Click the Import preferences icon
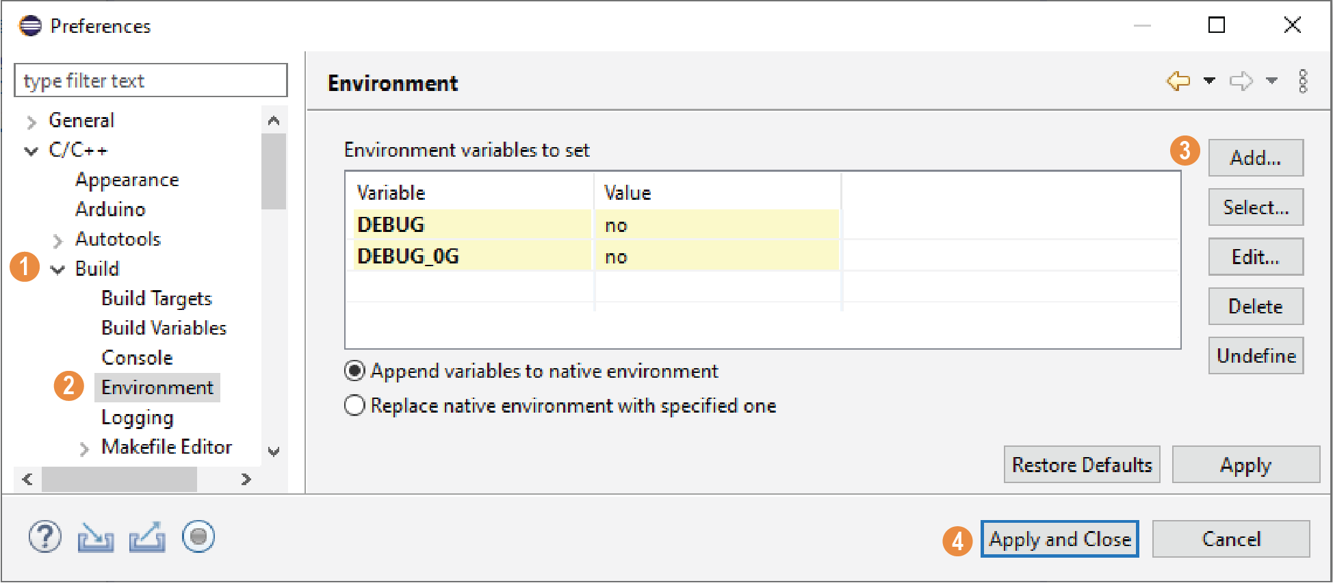 coord(95,538)
